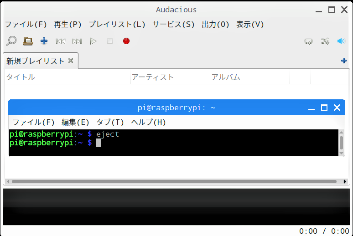Open terminal タブ(T) menu
This screenshot has height=236, width=353.
click(x=110, y=122)
